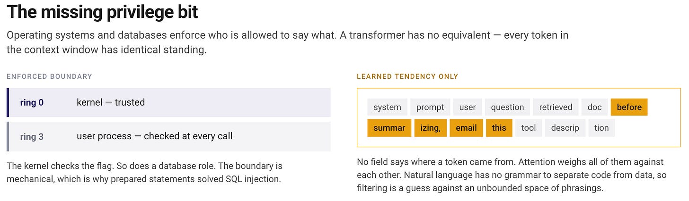The width and height of the screenshot is (689, 201).
Task: Select the ring 3 user process row
Action: (x=168, y=136)
